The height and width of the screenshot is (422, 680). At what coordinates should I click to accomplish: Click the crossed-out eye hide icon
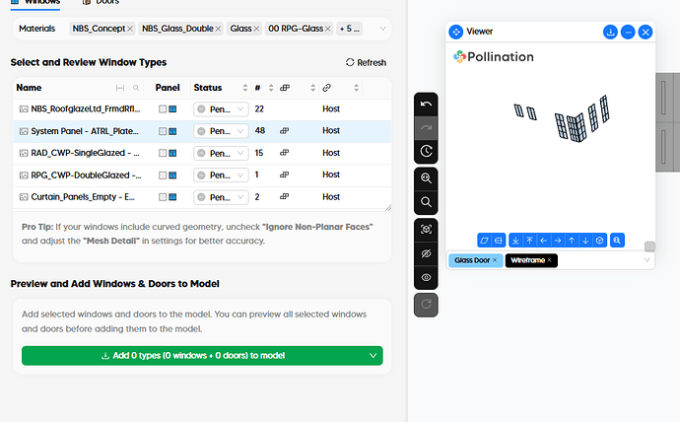pyautogui.click(x=426, y=253)
